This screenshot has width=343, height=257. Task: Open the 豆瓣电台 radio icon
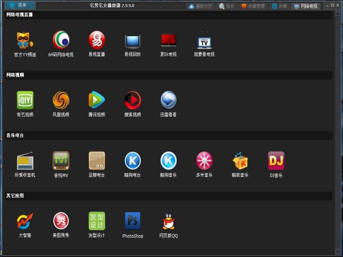point(97,161)
